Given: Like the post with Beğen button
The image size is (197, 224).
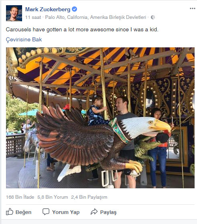Looking at the screenshot, I should coord(19,212).
